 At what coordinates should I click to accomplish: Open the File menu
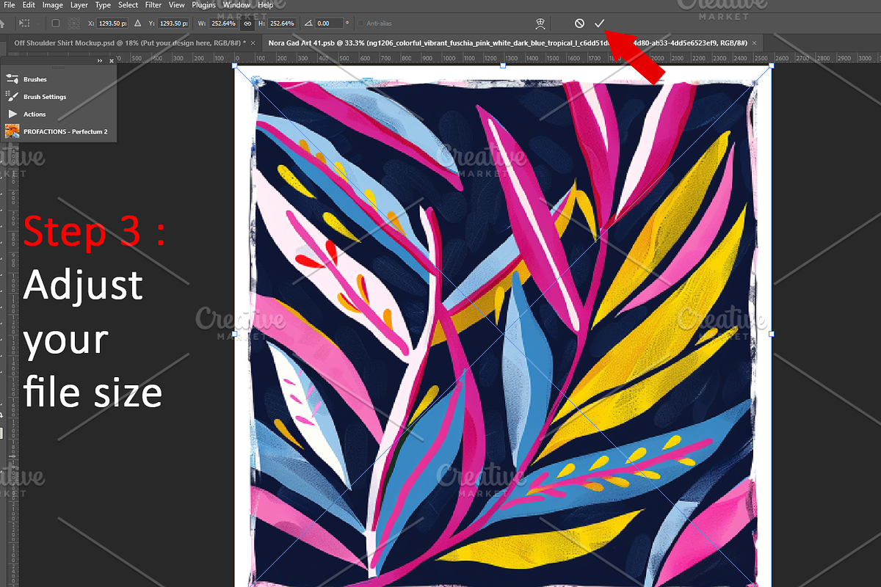pyautogui.click(x=10, y=5)
